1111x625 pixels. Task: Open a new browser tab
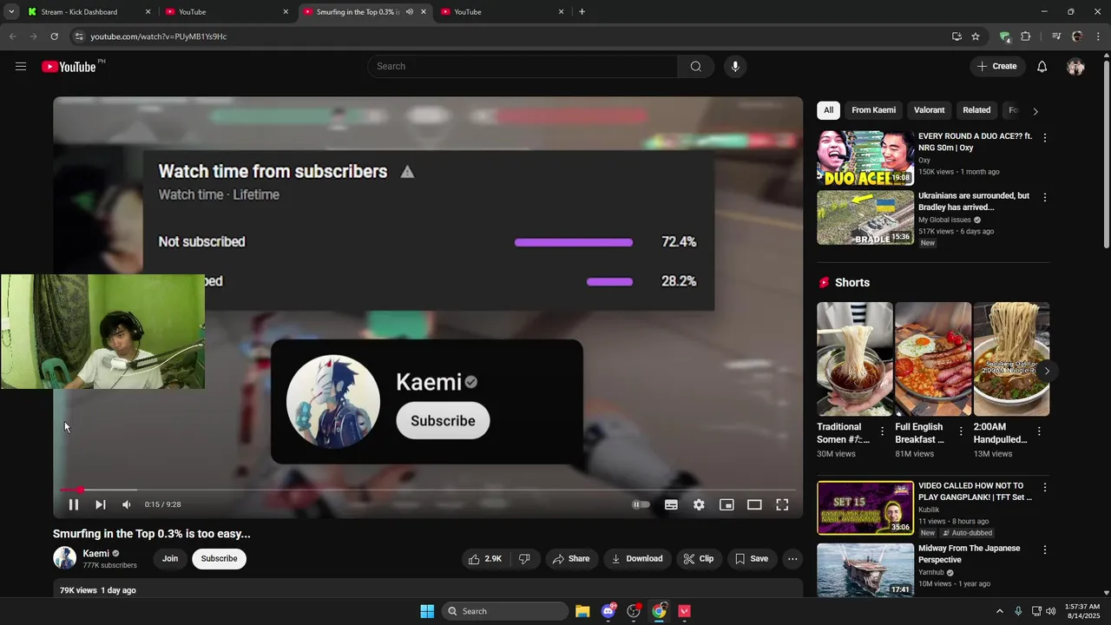pos(582,12)
